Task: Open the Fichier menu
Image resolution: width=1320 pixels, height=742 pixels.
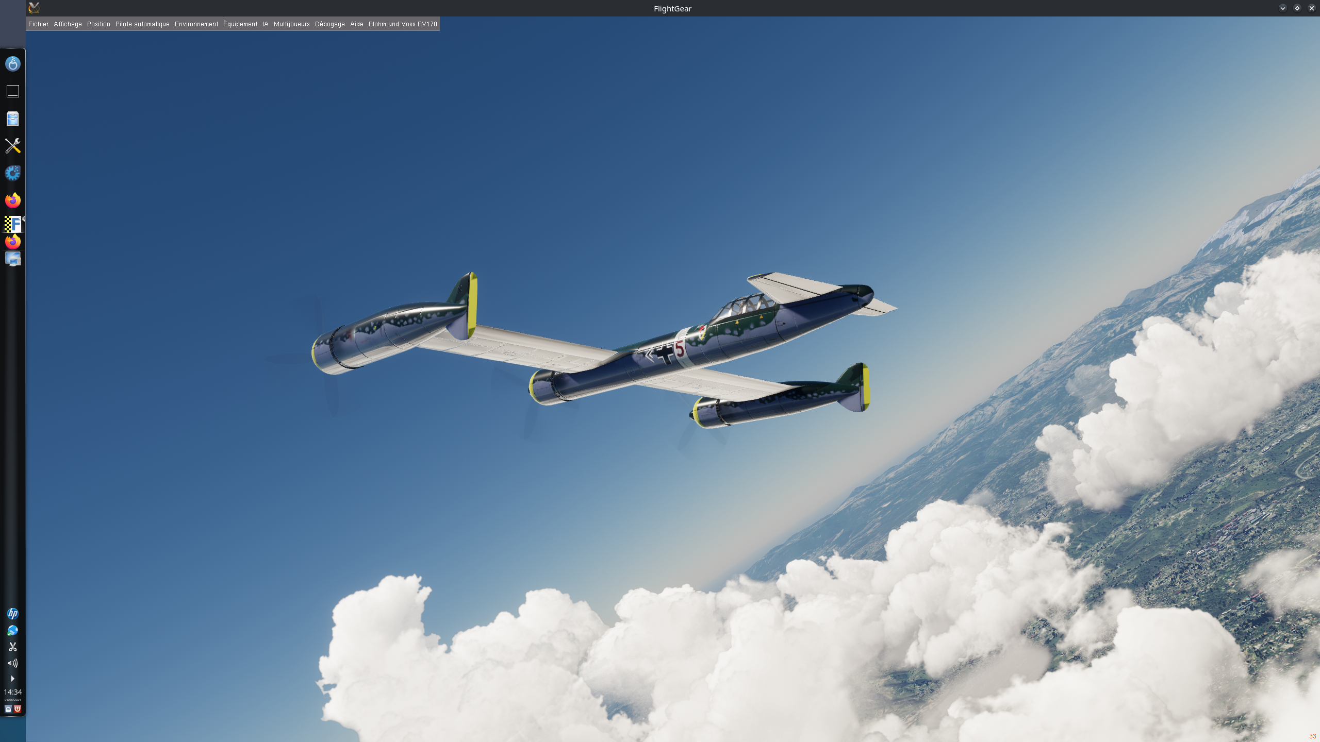Action: [38, 24]
